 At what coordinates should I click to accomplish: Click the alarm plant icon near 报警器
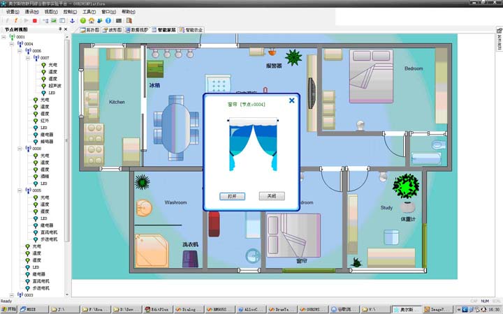click(293, 57)
